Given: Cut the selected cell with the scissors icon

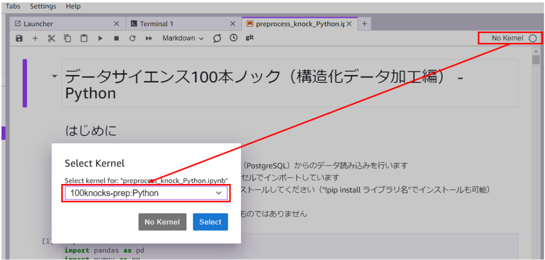Looking at the screenshot, I should click(x=52, y=38).
